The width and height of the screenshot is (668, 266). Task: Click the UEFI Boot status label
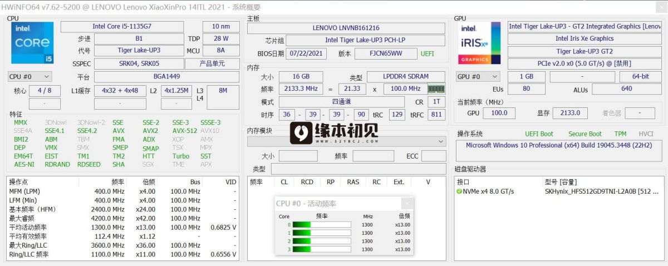[539, 134]
